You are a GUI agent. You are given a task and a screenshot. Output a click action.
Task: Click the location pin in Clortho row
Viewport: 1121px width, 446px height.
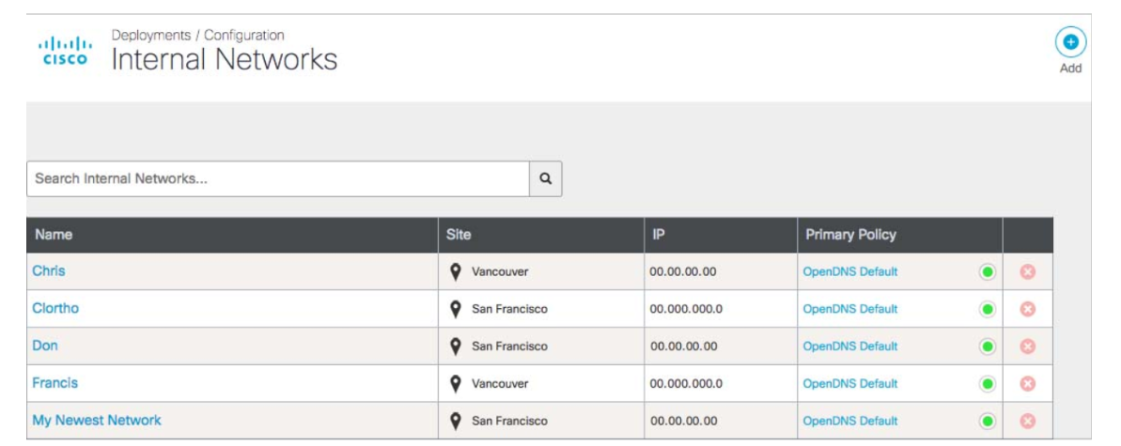pyautogui.click(x=455, y=310)
